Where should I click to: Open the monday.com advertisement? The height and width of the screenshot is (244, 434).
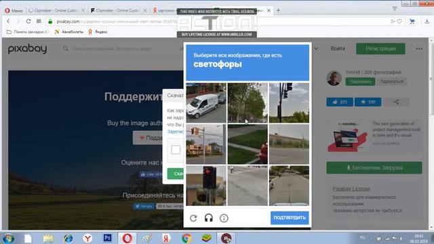pos(374,136)
